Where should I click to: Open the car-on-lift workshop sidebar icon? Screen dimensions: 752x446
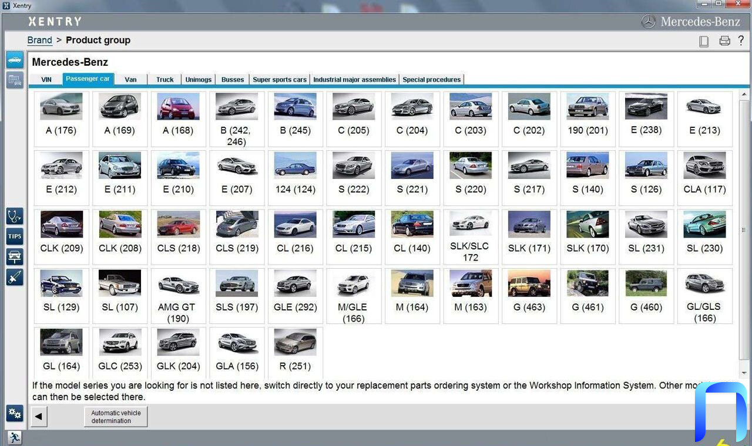pyautogui.click(x=15, y=256)
